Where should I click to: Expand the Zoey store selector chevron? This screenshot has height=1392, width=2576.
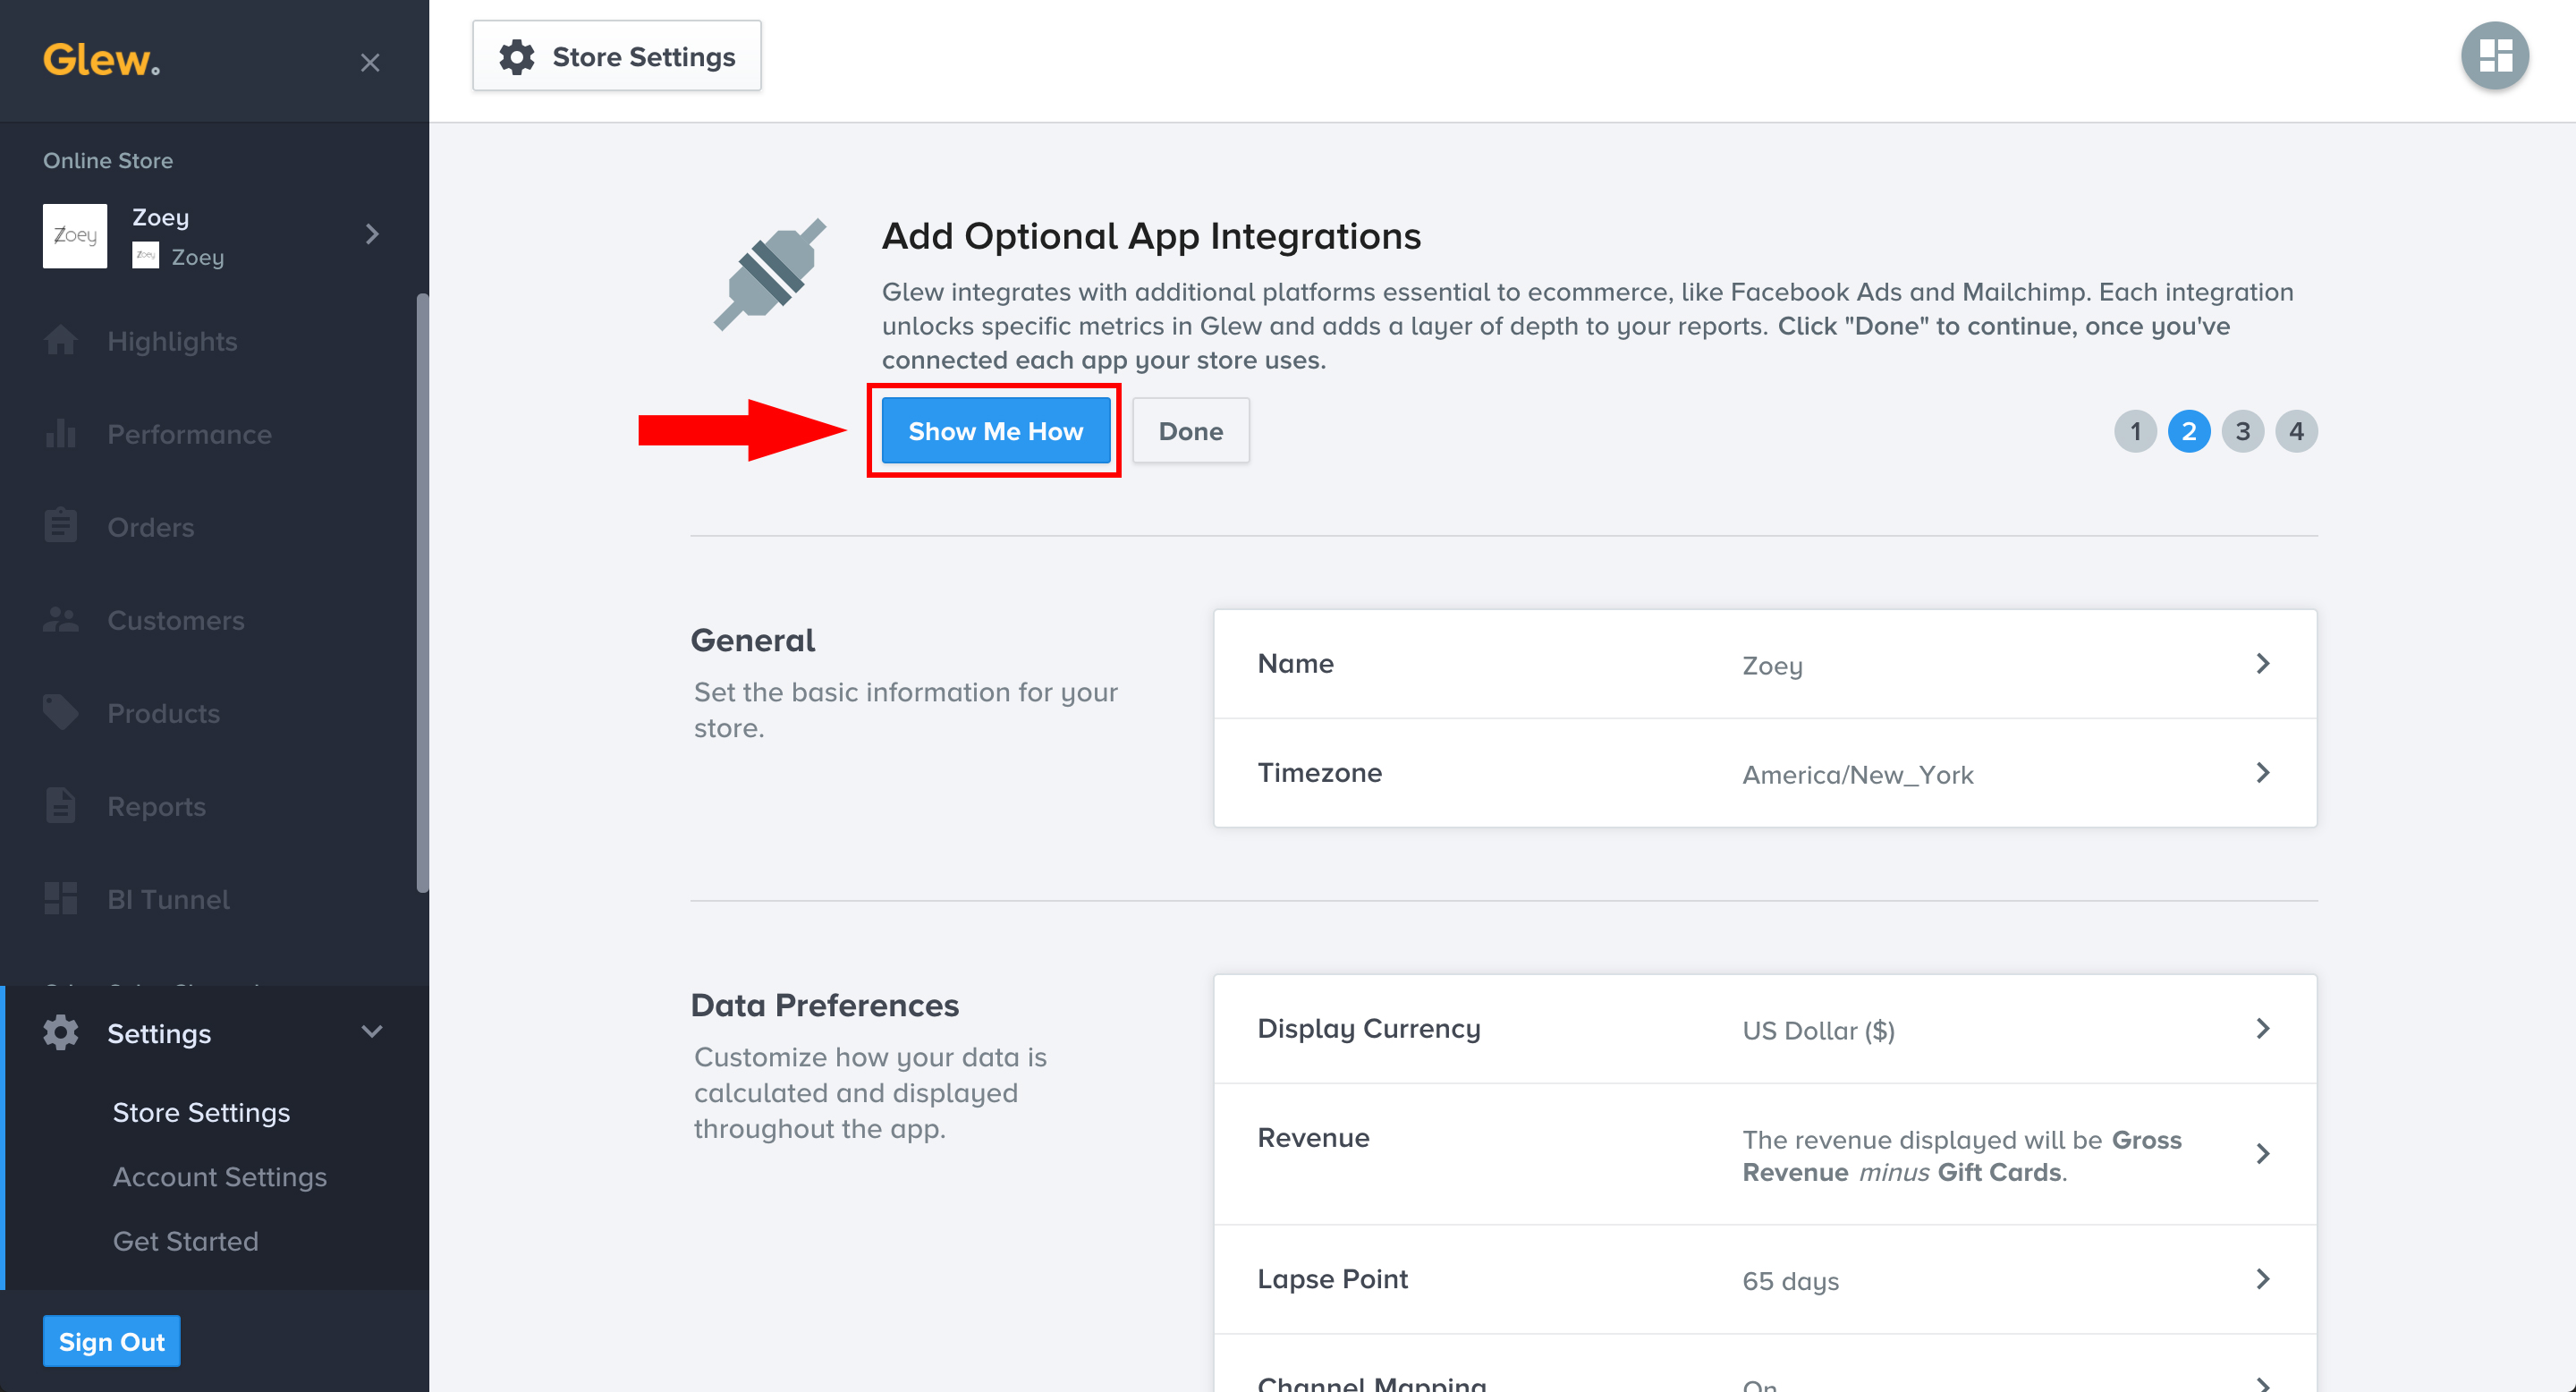pos(372,234)
